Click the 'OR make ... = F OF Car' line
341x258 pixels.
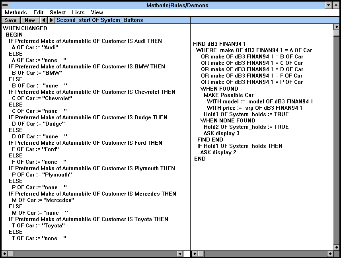(251, 76)
